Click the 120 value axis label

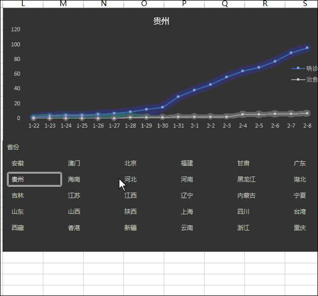(16, 29)
